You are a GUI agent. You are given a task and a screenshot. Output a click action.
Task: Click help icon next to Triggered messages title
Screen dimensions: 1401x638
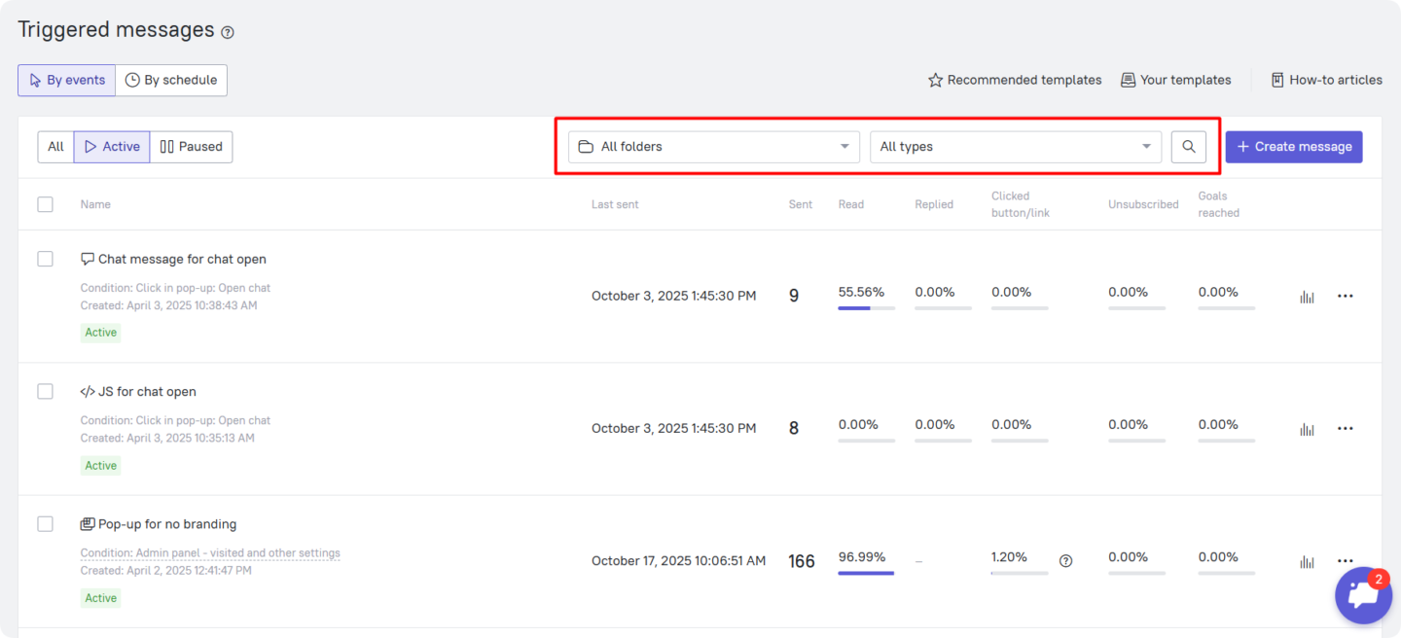[228, 32]
